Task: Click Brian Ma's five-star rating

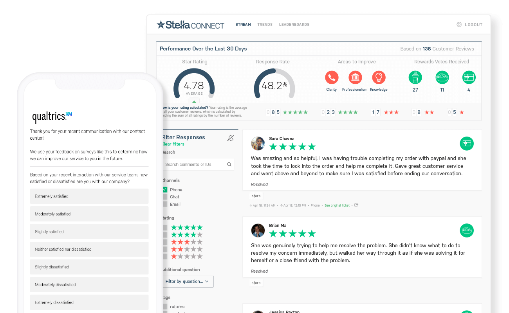Action: [x=292, y=234]
